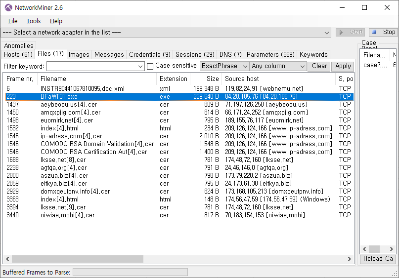399x278 pixels.
Task: Select the domxqeufpnv.info[4].cer file row
Action: pyautogui.click(x=179, y=191)
